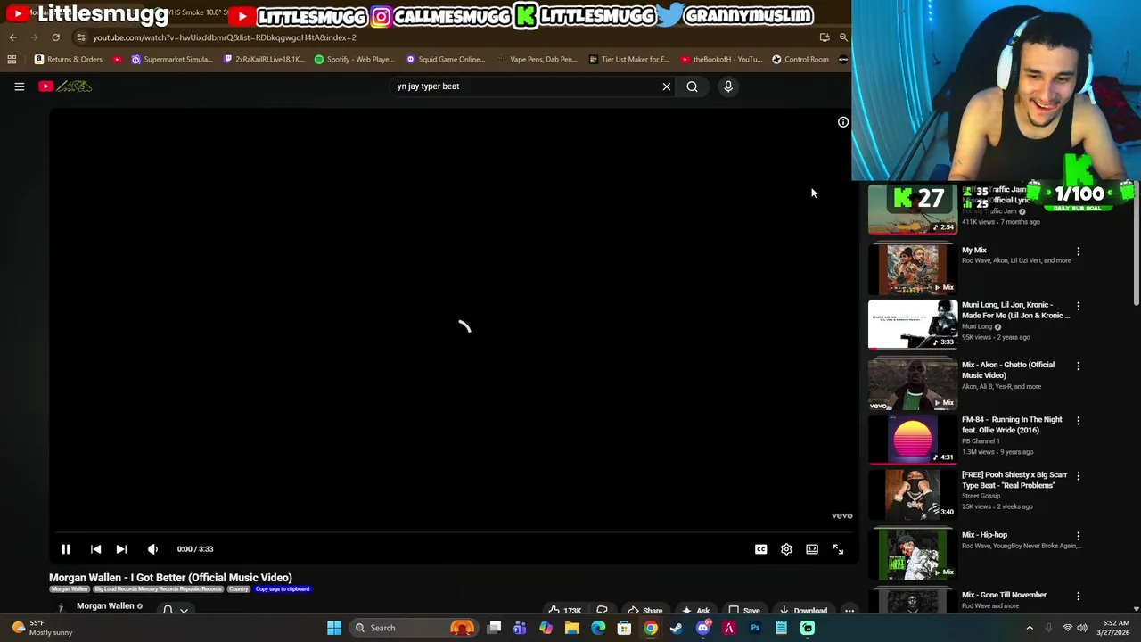This screenshot has width=1141, height=642.
Task: Open theBookofH - YouTube bookmark
Action: [x=720, y=60]
